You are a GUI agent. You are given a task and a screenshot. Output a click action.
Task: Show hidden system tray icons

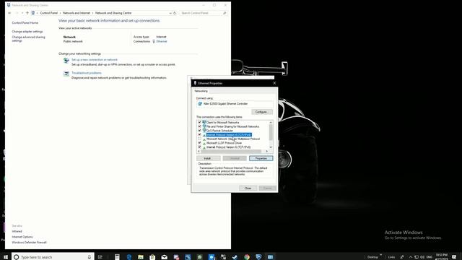[411, 257]
